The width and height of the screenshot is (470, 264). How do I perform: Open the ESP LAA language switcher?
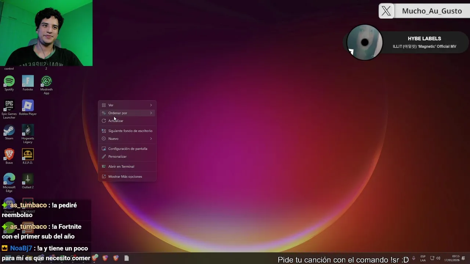click(x=423, y=258)
